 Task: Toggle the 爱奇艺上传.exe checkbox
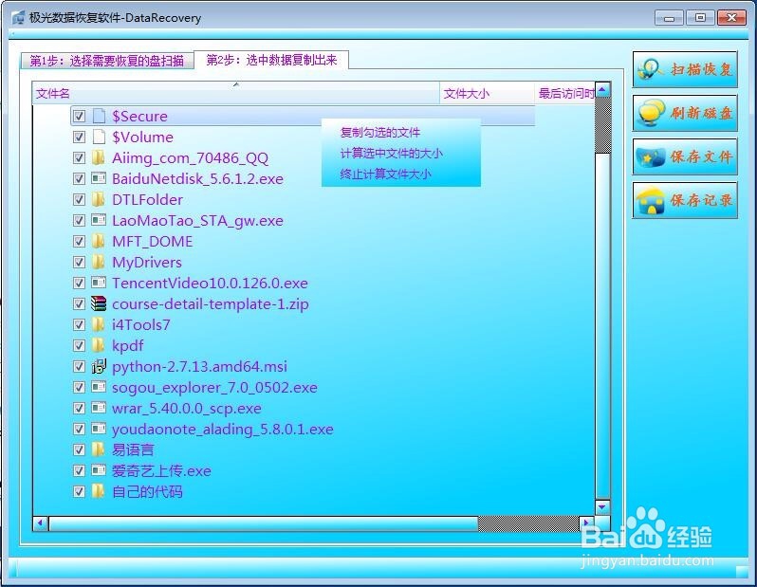pyautogui.click(x=79, y=470)
